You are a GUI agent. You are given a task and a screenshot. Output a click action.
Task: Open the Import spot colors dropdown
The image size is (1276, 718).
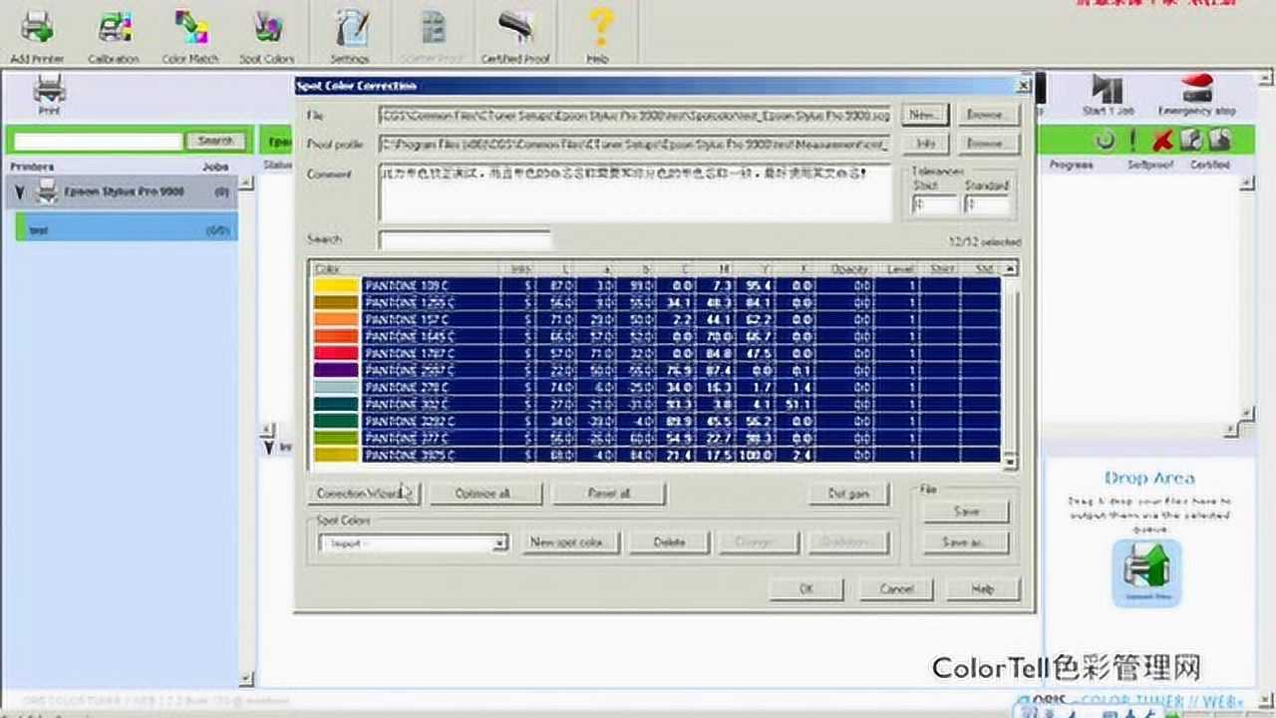pos(498,542)
